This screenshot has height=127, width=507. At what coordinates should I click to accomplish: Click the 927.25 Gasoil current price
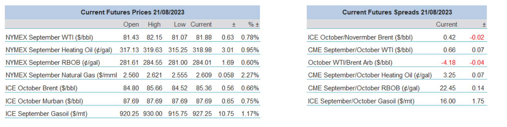tap(202, 114)
